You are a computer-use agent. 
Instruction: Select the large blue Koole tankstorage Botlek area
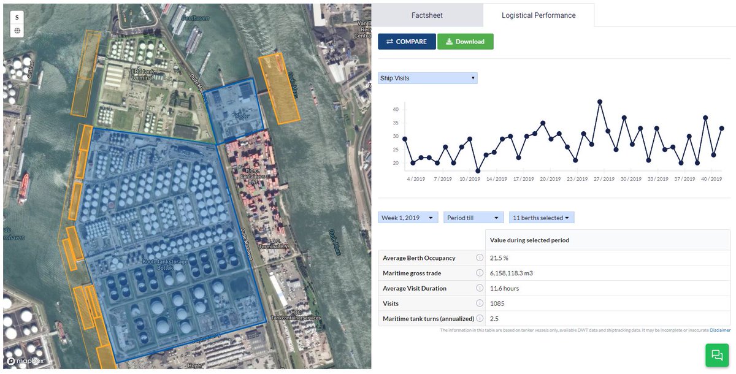click(172, 245)
